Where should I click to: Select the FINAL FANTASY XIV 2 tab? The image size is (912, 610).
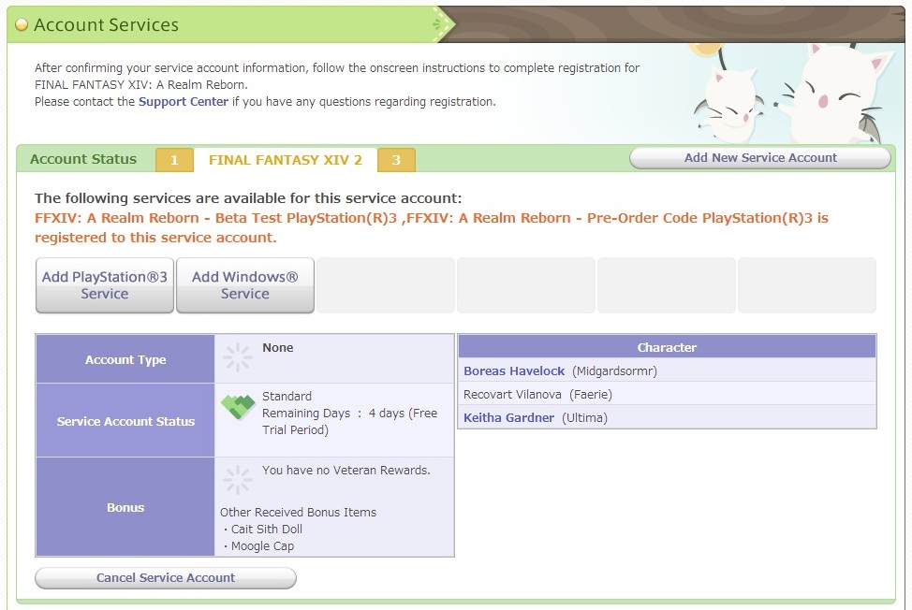click(x=285, y=160)
